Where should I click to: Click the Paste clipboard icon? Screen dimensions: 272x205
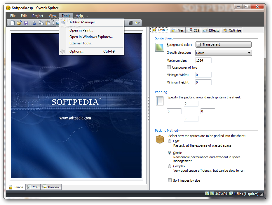coord(48,23)
